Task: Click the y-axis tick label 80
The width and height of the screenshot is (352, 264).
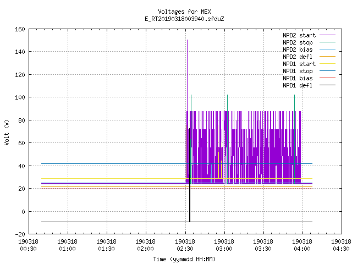Action: pyautogui.click(x=21, y=120)
